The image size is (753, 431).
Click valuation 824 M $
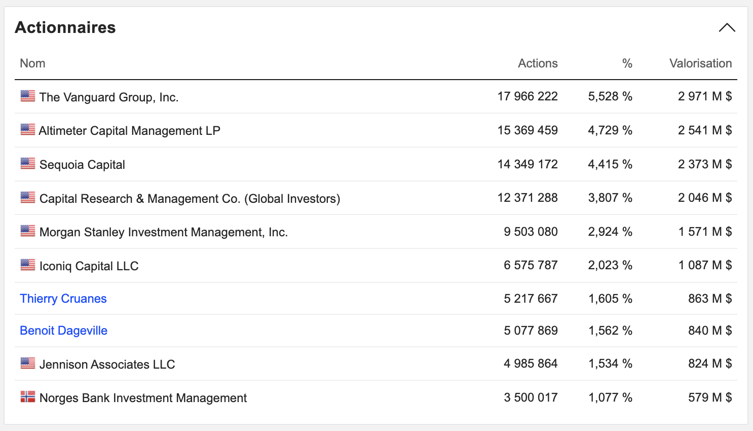click(x=710, y=364)
